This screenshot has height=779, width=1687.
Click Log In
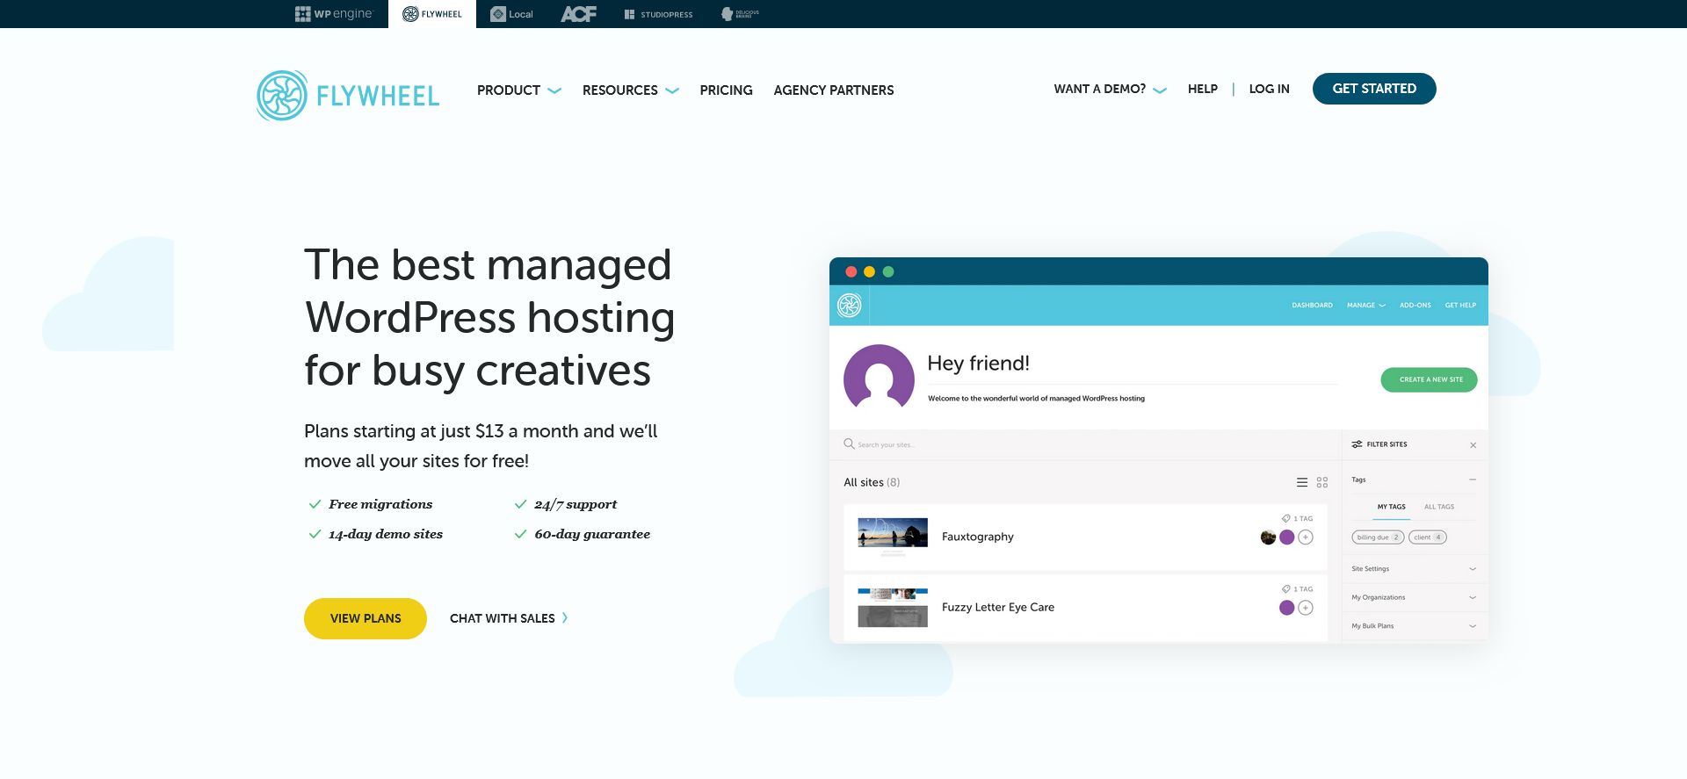[x=1270, y=89]
